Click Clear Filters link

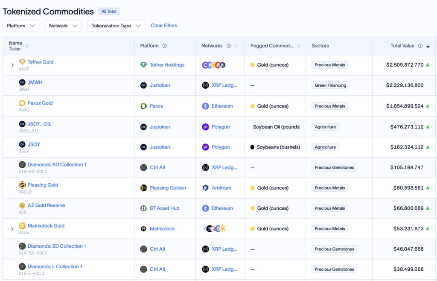point(164,25)
